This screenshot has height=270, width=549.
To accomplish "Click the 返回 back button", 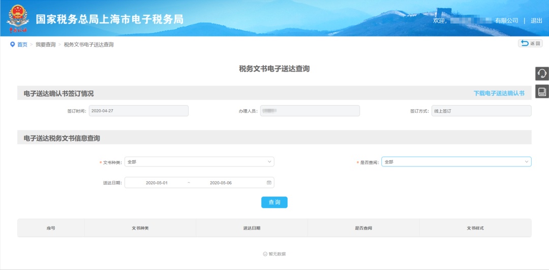I will point(530,43).
